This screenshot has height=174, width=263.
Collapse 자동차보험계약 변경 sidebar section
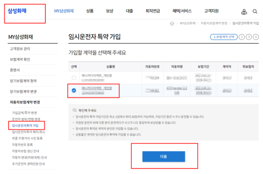[x=25, y=102]
